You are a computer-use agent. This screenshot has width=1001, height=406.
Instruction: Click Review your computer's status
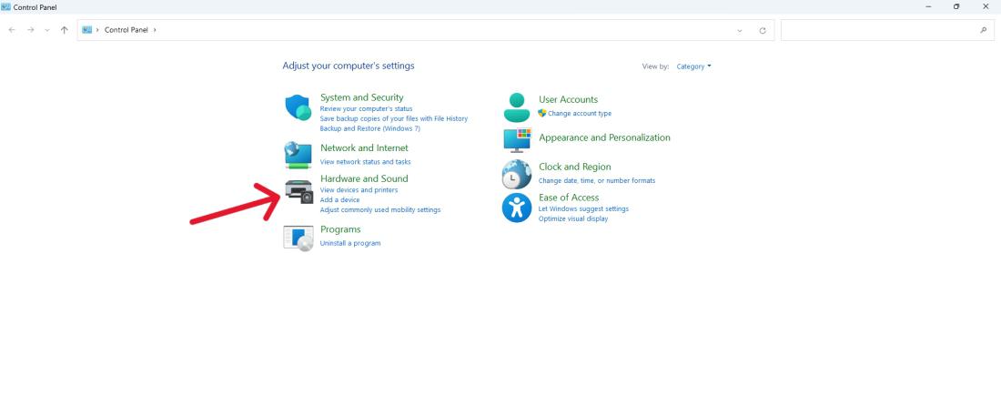367,108
